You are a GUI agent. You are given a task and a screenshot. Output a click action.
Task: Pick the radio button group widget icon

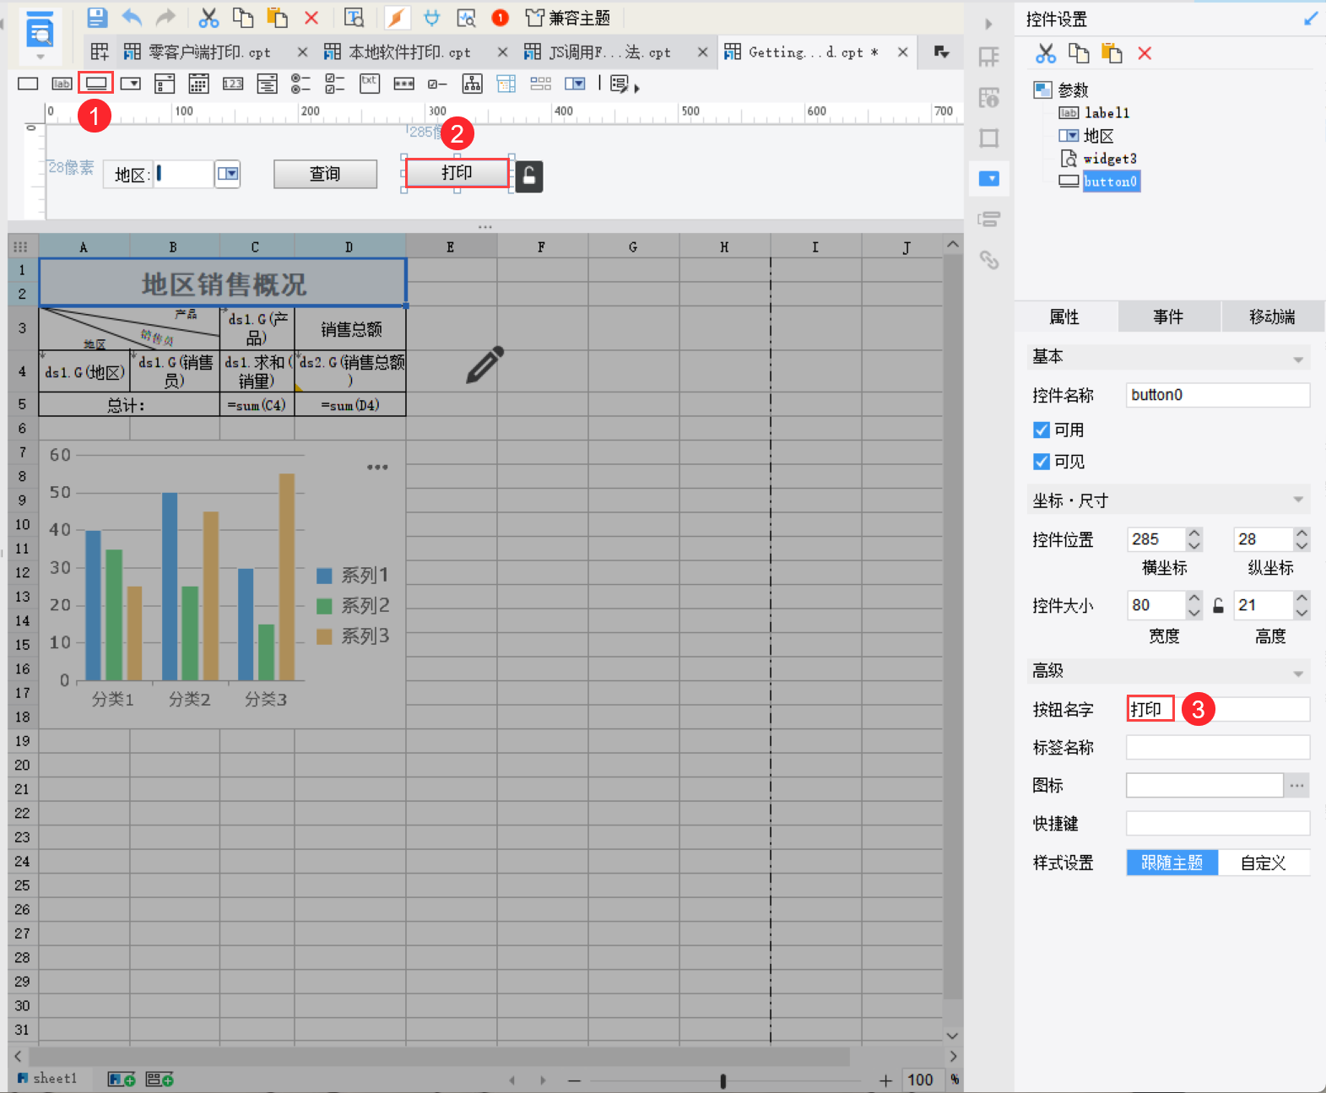[300, 84]
